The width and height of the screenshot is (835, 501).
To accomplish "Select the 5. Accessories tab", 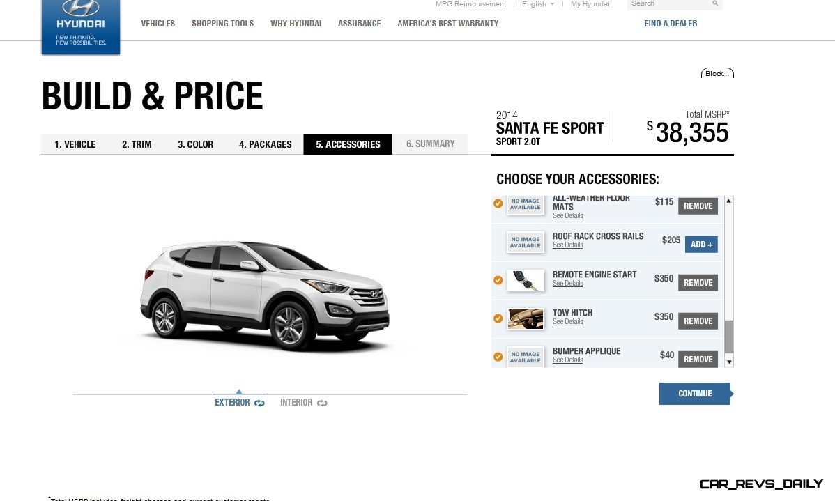I will click(348, 144).
